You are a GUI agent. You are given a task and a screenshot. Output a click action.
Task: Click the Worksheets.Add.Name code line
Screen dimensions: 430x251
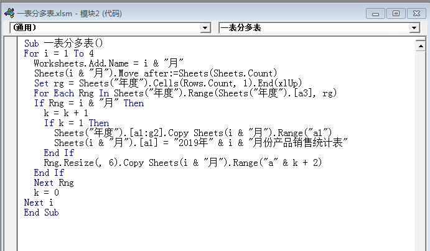(109, 63)
